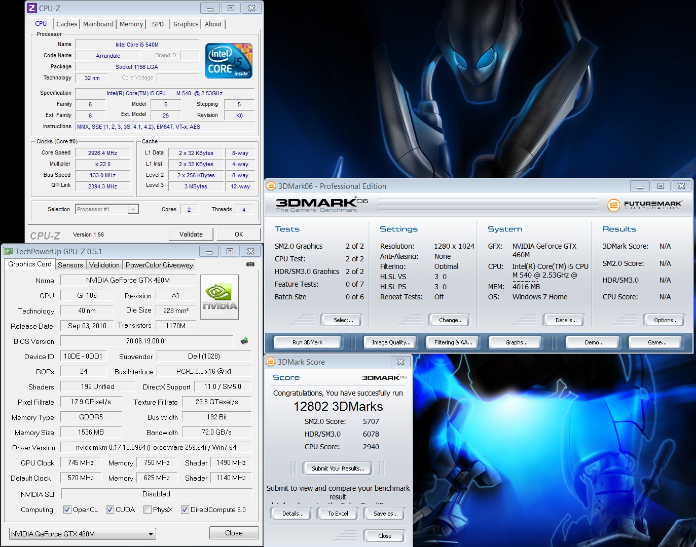The height and width of the screenshot is (547, 696).
Task: Click the NVIDIA logo in GPU-Z
Action: point(219,297)
